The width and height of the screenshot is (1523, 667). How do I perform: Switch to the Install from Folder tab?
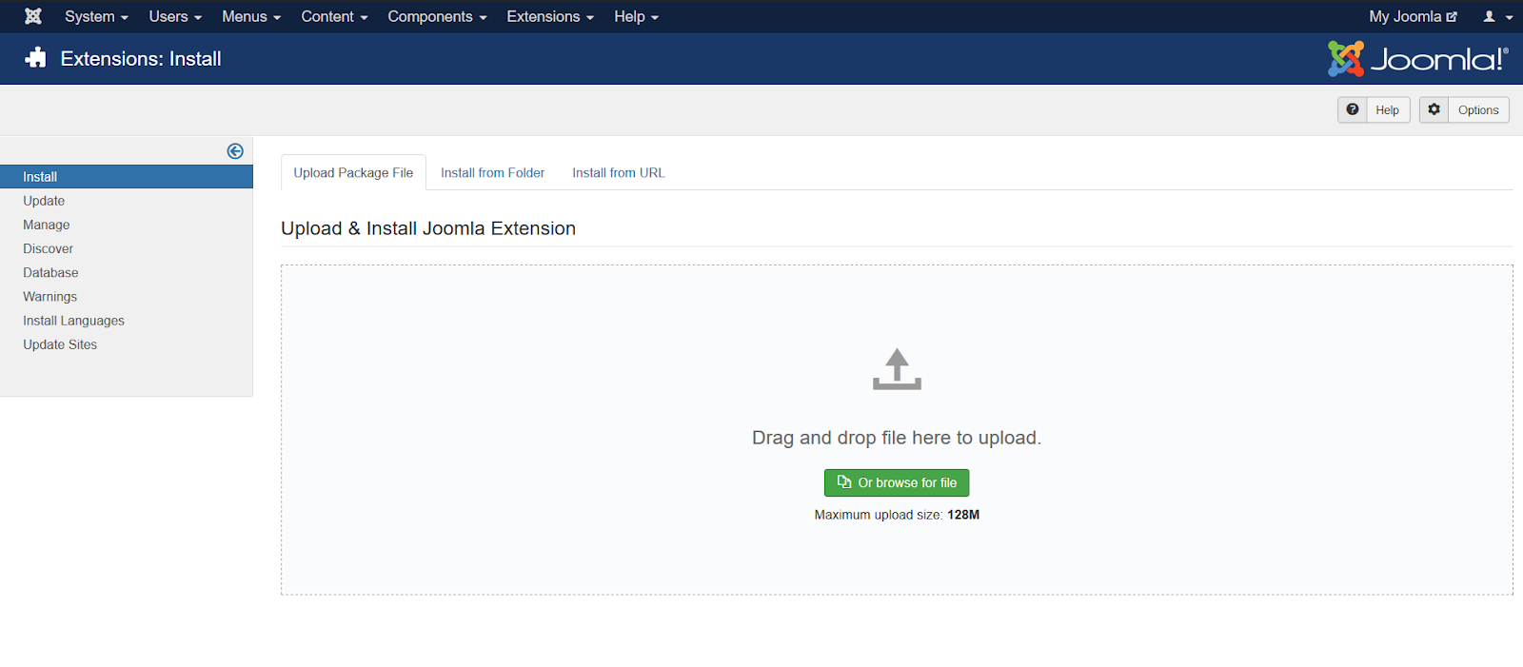(492, 172)
